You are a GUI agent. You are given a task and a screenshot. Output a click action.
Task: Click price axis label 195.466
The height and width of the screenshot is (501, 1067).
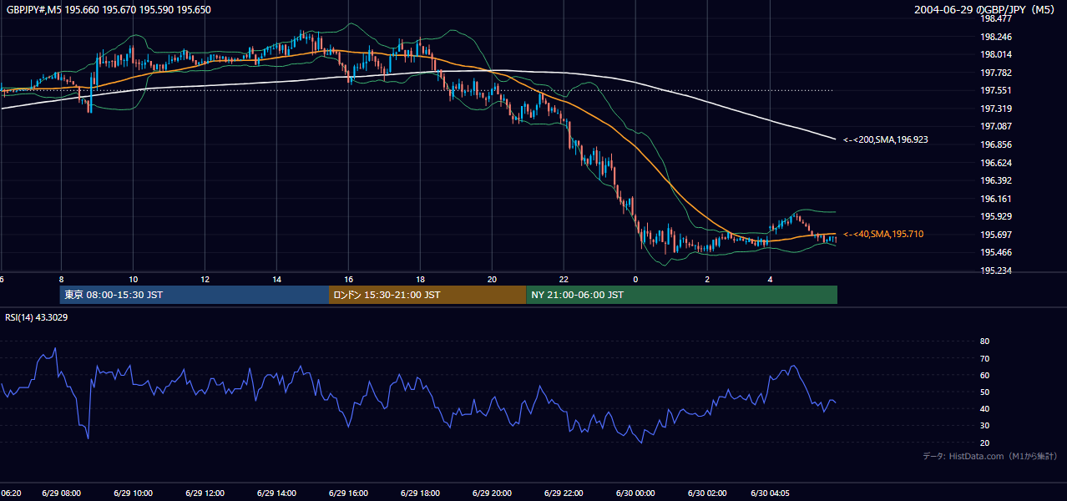[996, 252]
